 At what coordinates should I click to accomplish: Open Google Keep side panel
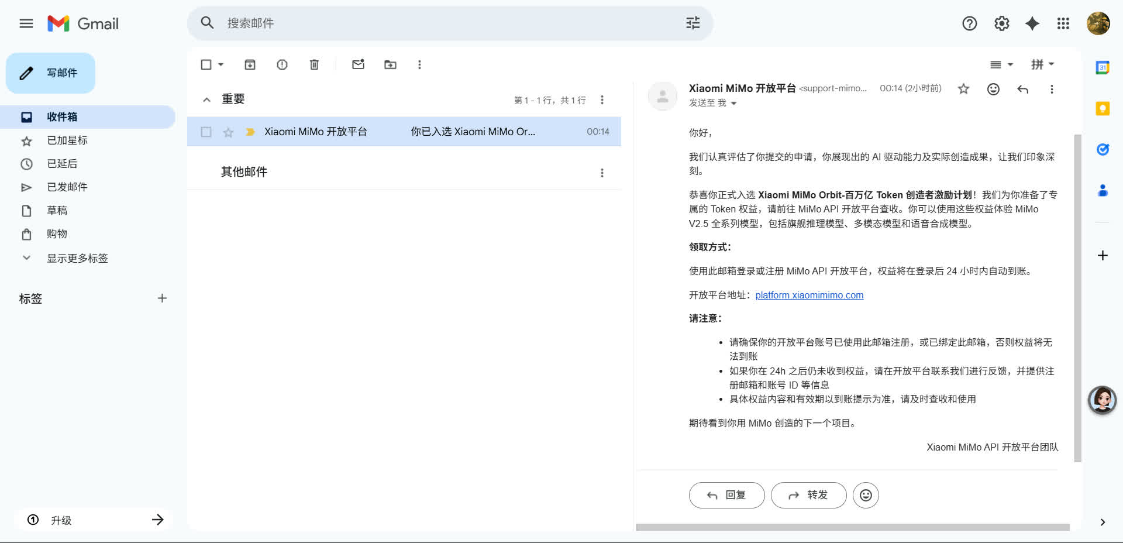point(1103,108)
